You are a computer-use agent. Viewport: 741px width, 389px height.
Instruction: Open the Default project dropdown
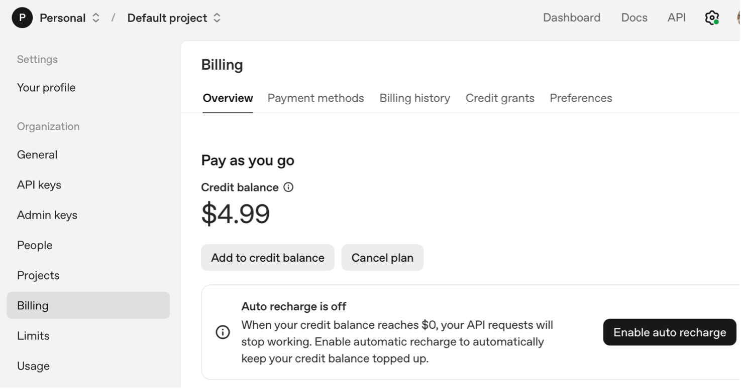[217, 18]
